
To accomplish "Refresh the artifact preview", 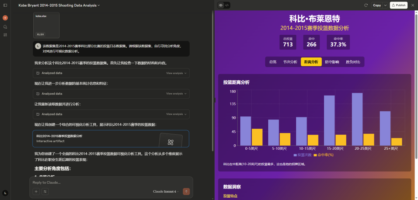I will point(366,5).
